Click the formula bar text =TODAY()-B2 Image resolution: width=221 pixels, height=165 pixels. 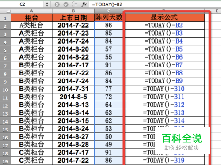tap(107, 4)
